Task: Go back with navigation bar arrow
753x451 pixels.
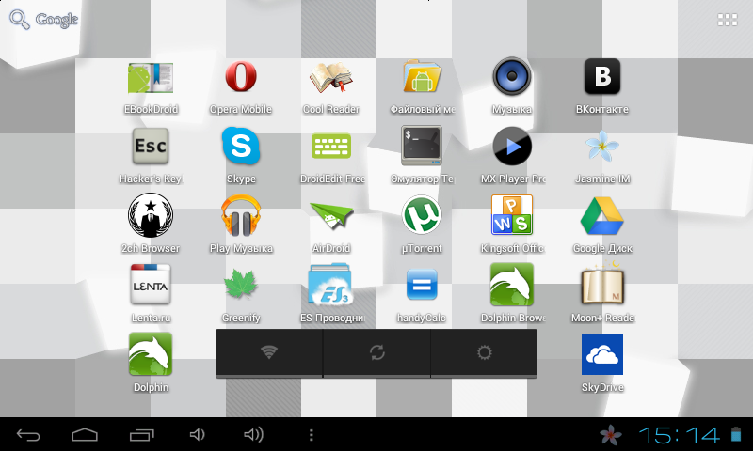Action: [28, 435]
